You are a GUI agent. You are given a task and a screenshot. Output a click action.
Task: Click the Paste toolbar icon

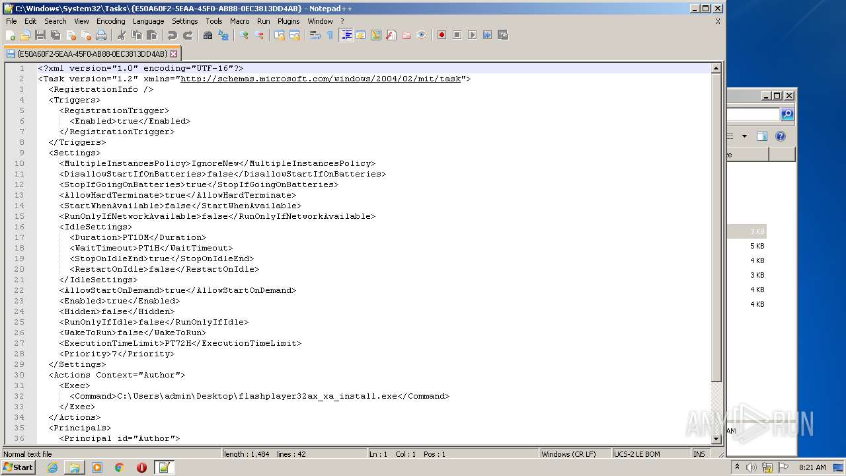[152, 35]
